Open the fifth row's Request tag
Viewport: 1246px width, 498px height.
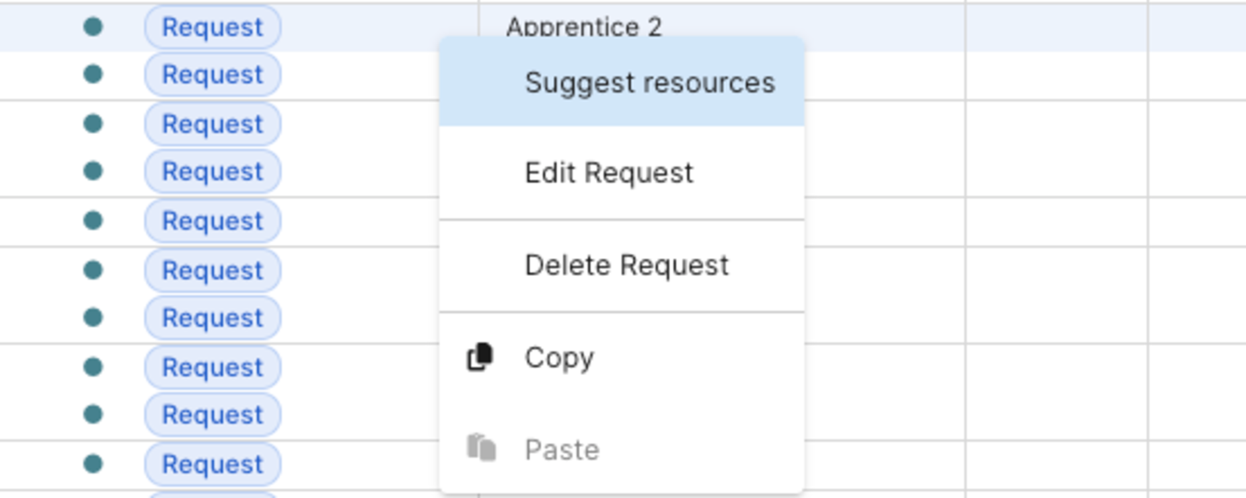[213, 221]
